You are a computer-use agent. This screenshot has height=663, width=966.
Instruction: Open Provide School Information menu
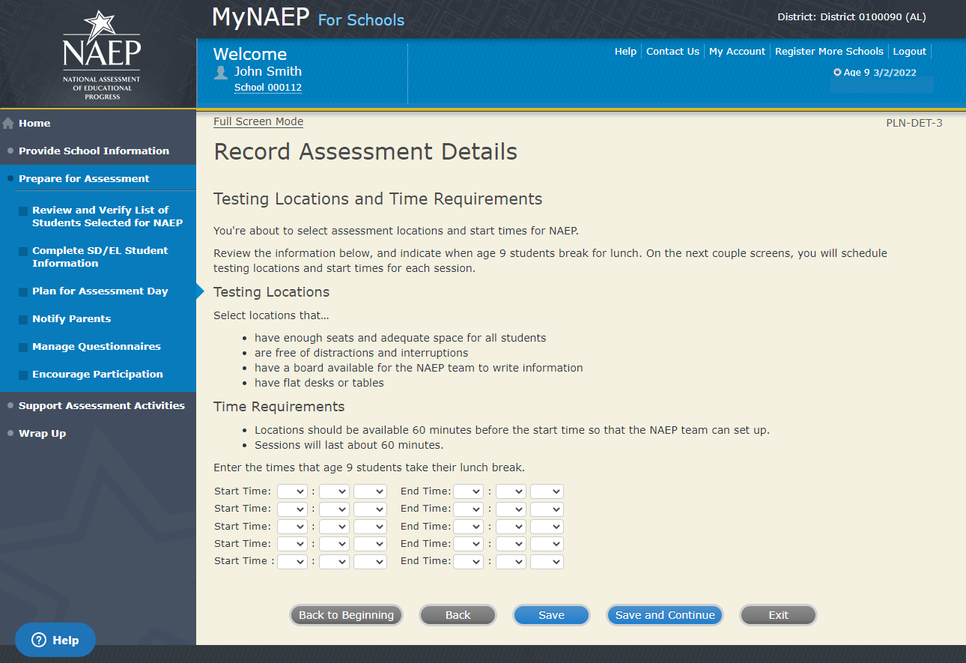pyautogui.click(x=94, y=151)
